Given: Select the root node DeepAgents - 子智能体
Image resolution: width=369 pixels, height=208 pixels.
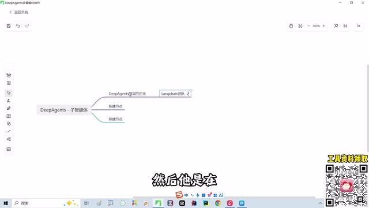Looking at the screenshot, I should pos(64,110).
